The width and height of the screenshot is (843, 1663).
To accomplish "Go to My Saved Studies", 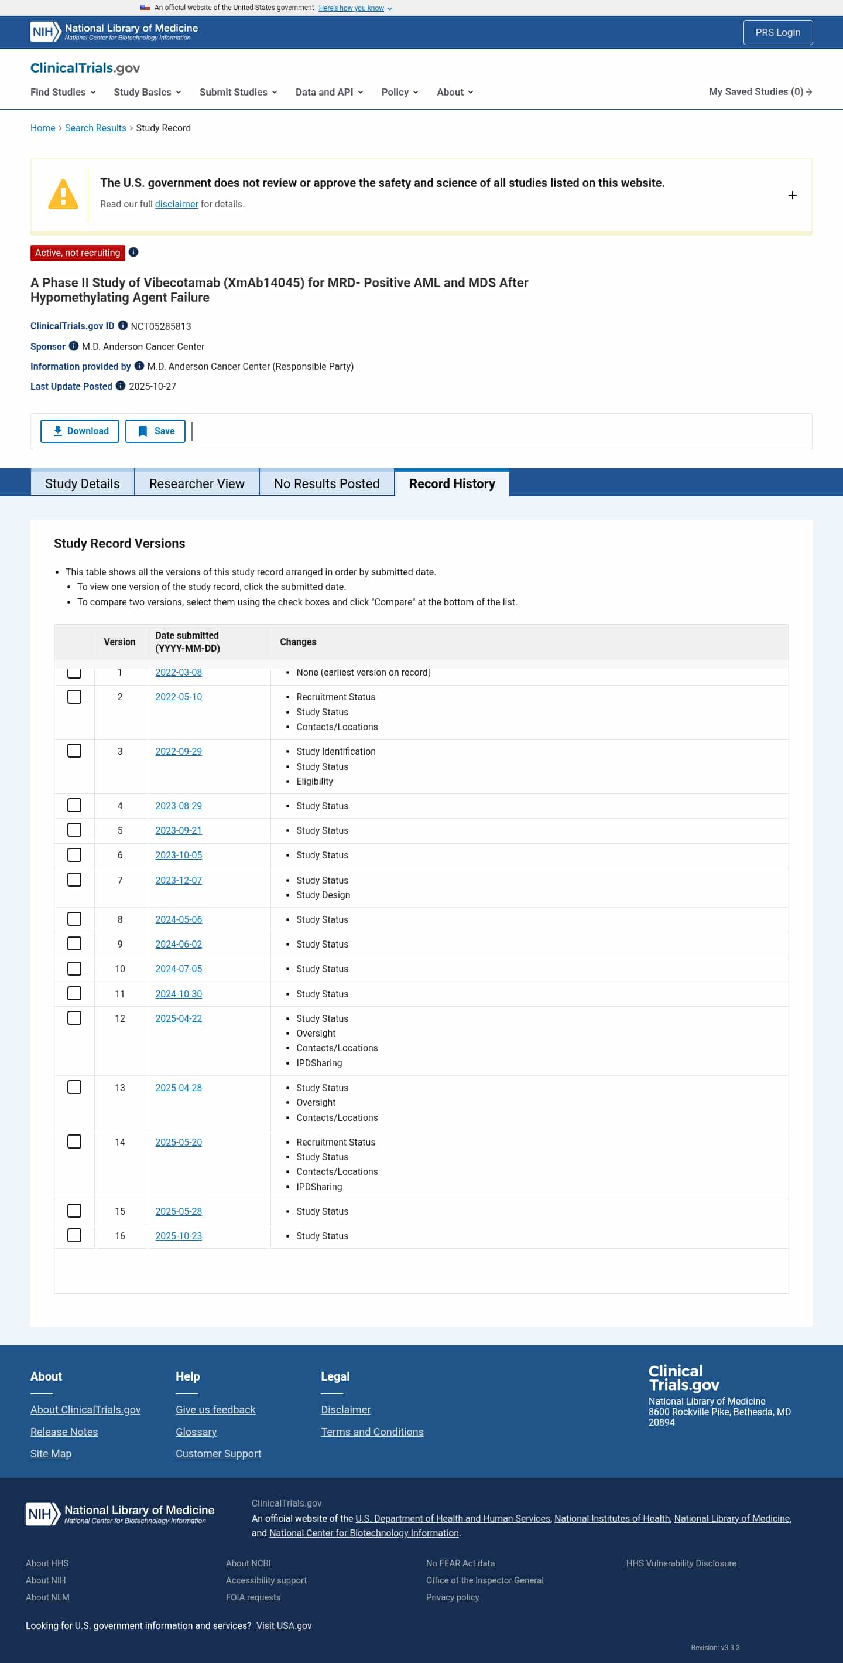I will point(760,91).
